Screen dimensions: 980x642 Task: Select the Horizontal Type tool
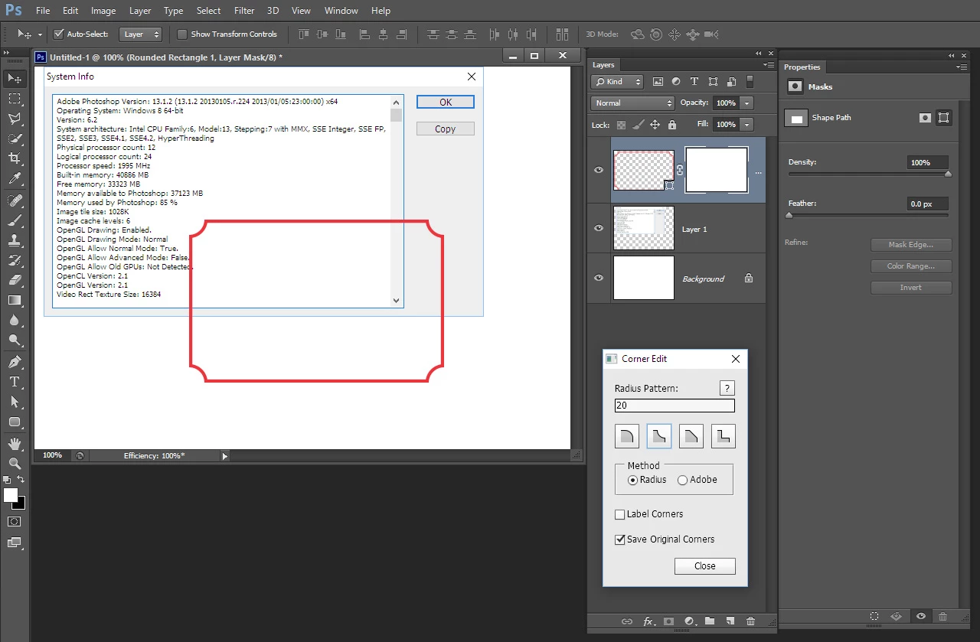click(x=15, y=382)
